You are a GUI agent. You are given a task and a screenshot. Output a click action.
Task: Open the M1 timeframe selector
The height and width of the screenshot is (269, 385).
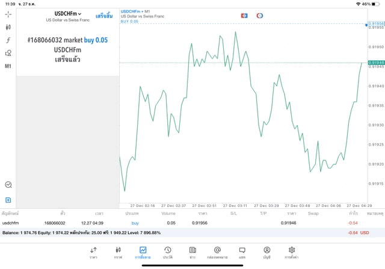8,66
